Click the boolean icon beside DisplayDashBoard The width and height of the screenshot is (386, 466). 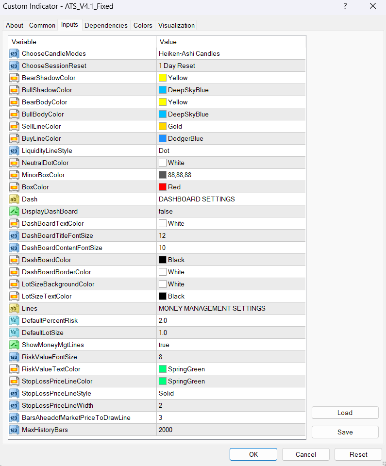(x=14, y=211)
